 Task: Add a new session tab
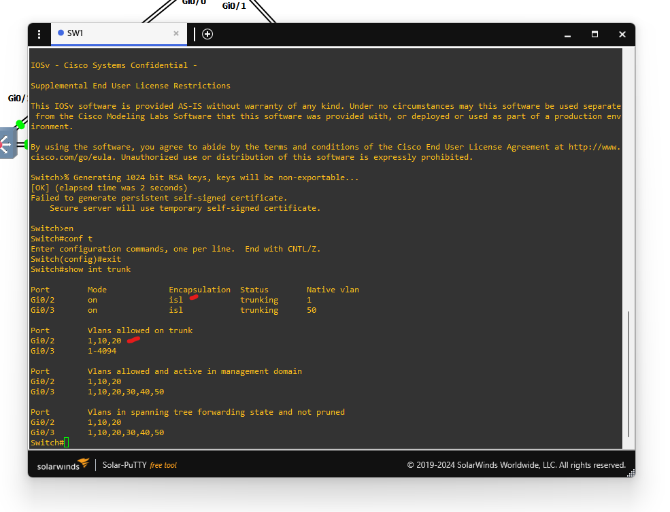click(207, 34)
